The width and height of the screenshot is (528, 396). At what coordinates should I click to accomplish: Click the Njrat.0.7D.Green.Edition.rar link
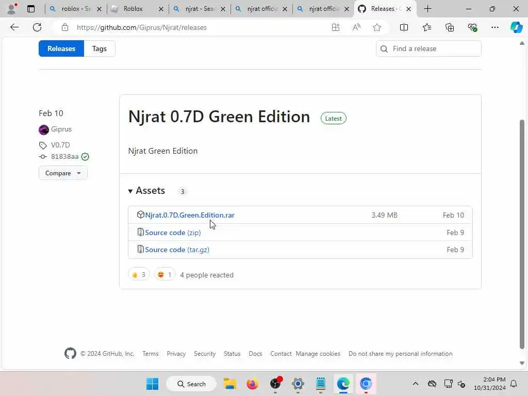(x=190, y=215)
